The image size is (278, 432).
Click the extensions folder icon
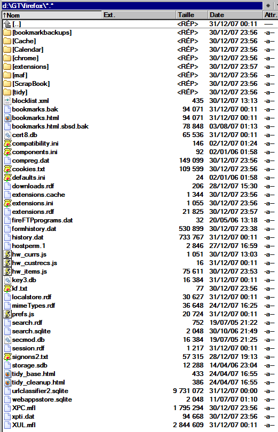[x=7, y=67]
